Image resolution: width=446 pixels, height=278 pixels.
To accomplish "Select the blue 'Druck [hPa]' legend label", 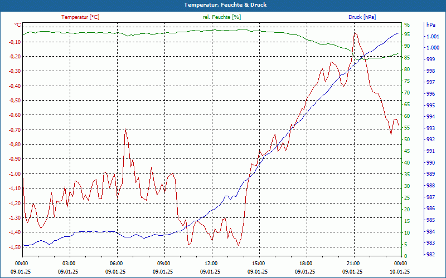I will tap(362, 17).
